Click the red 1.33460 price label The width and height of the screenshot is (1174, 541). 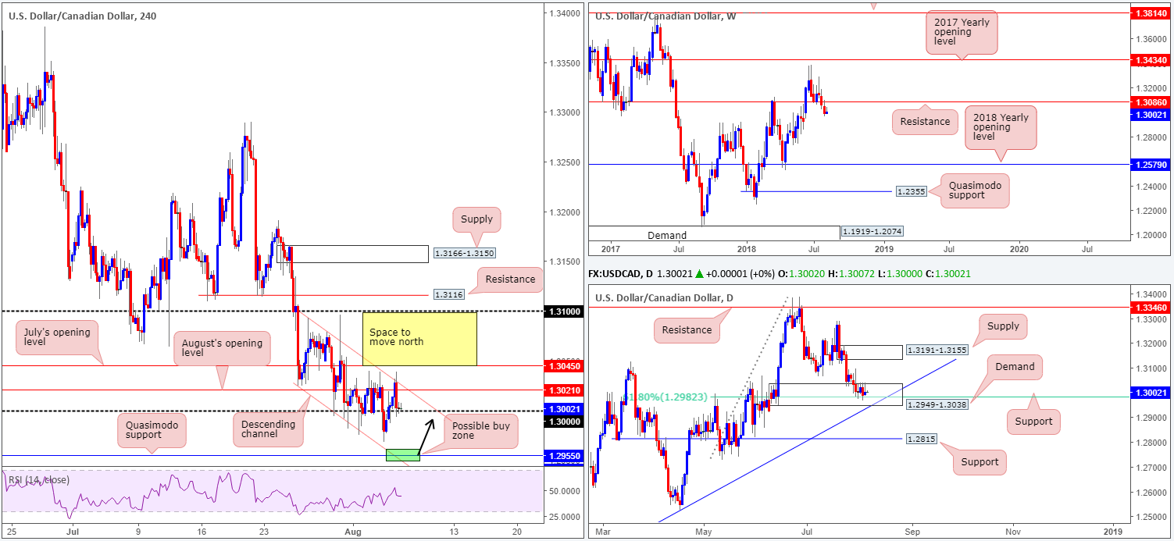pos(1151,308)
